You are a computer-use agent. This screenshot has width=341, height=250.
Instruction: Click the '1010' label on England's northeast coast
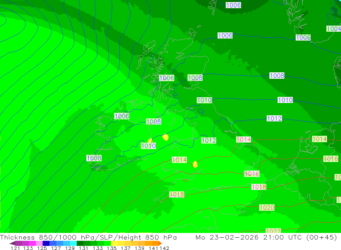tap(204, 100)
